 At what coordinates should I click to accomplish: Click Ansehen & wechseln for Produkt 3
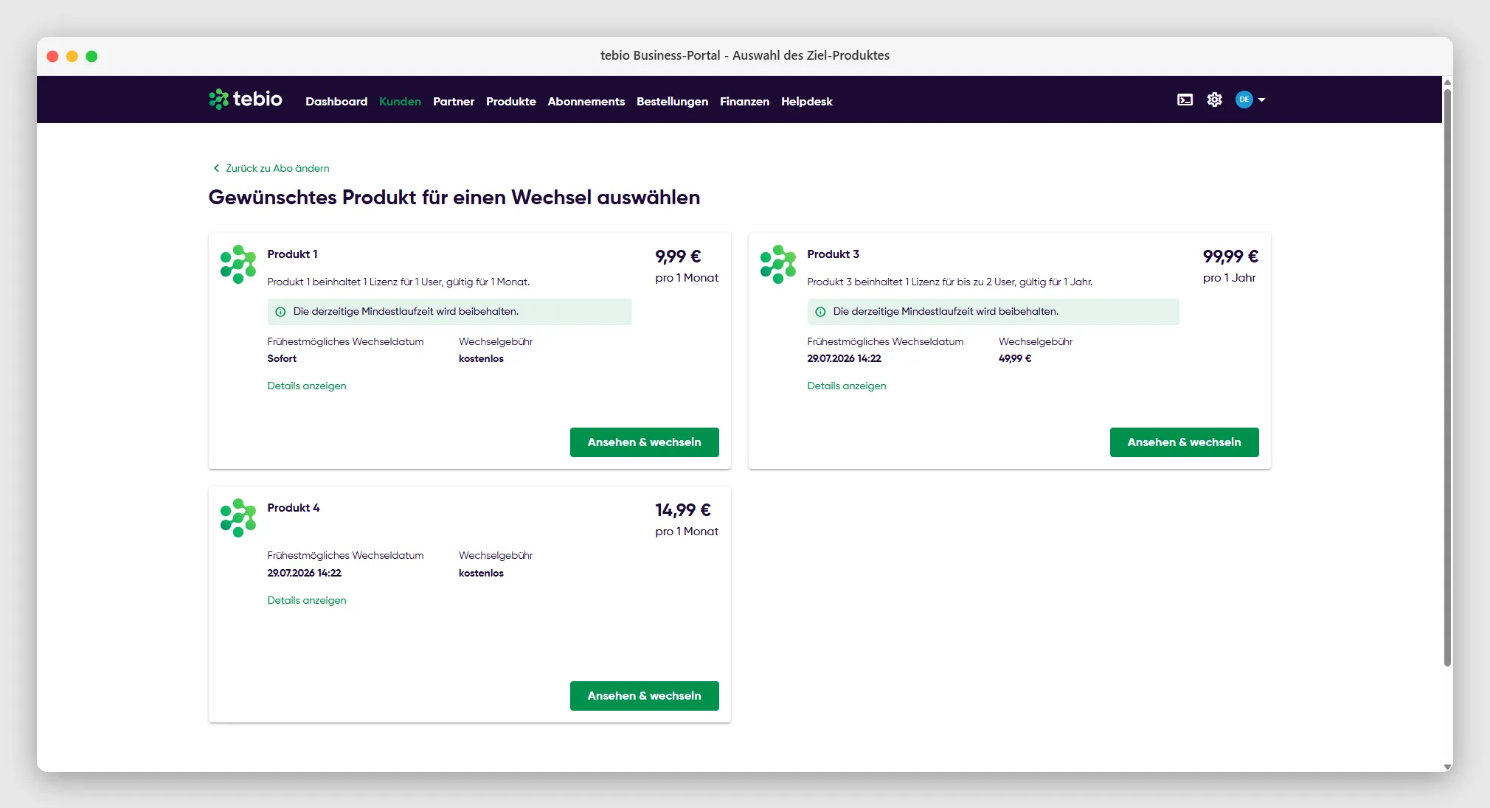(1185, 442)
